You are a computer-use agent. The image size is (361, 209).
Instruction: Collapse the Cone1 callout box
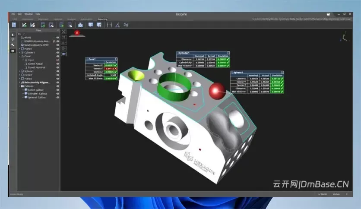pos(116,59)
